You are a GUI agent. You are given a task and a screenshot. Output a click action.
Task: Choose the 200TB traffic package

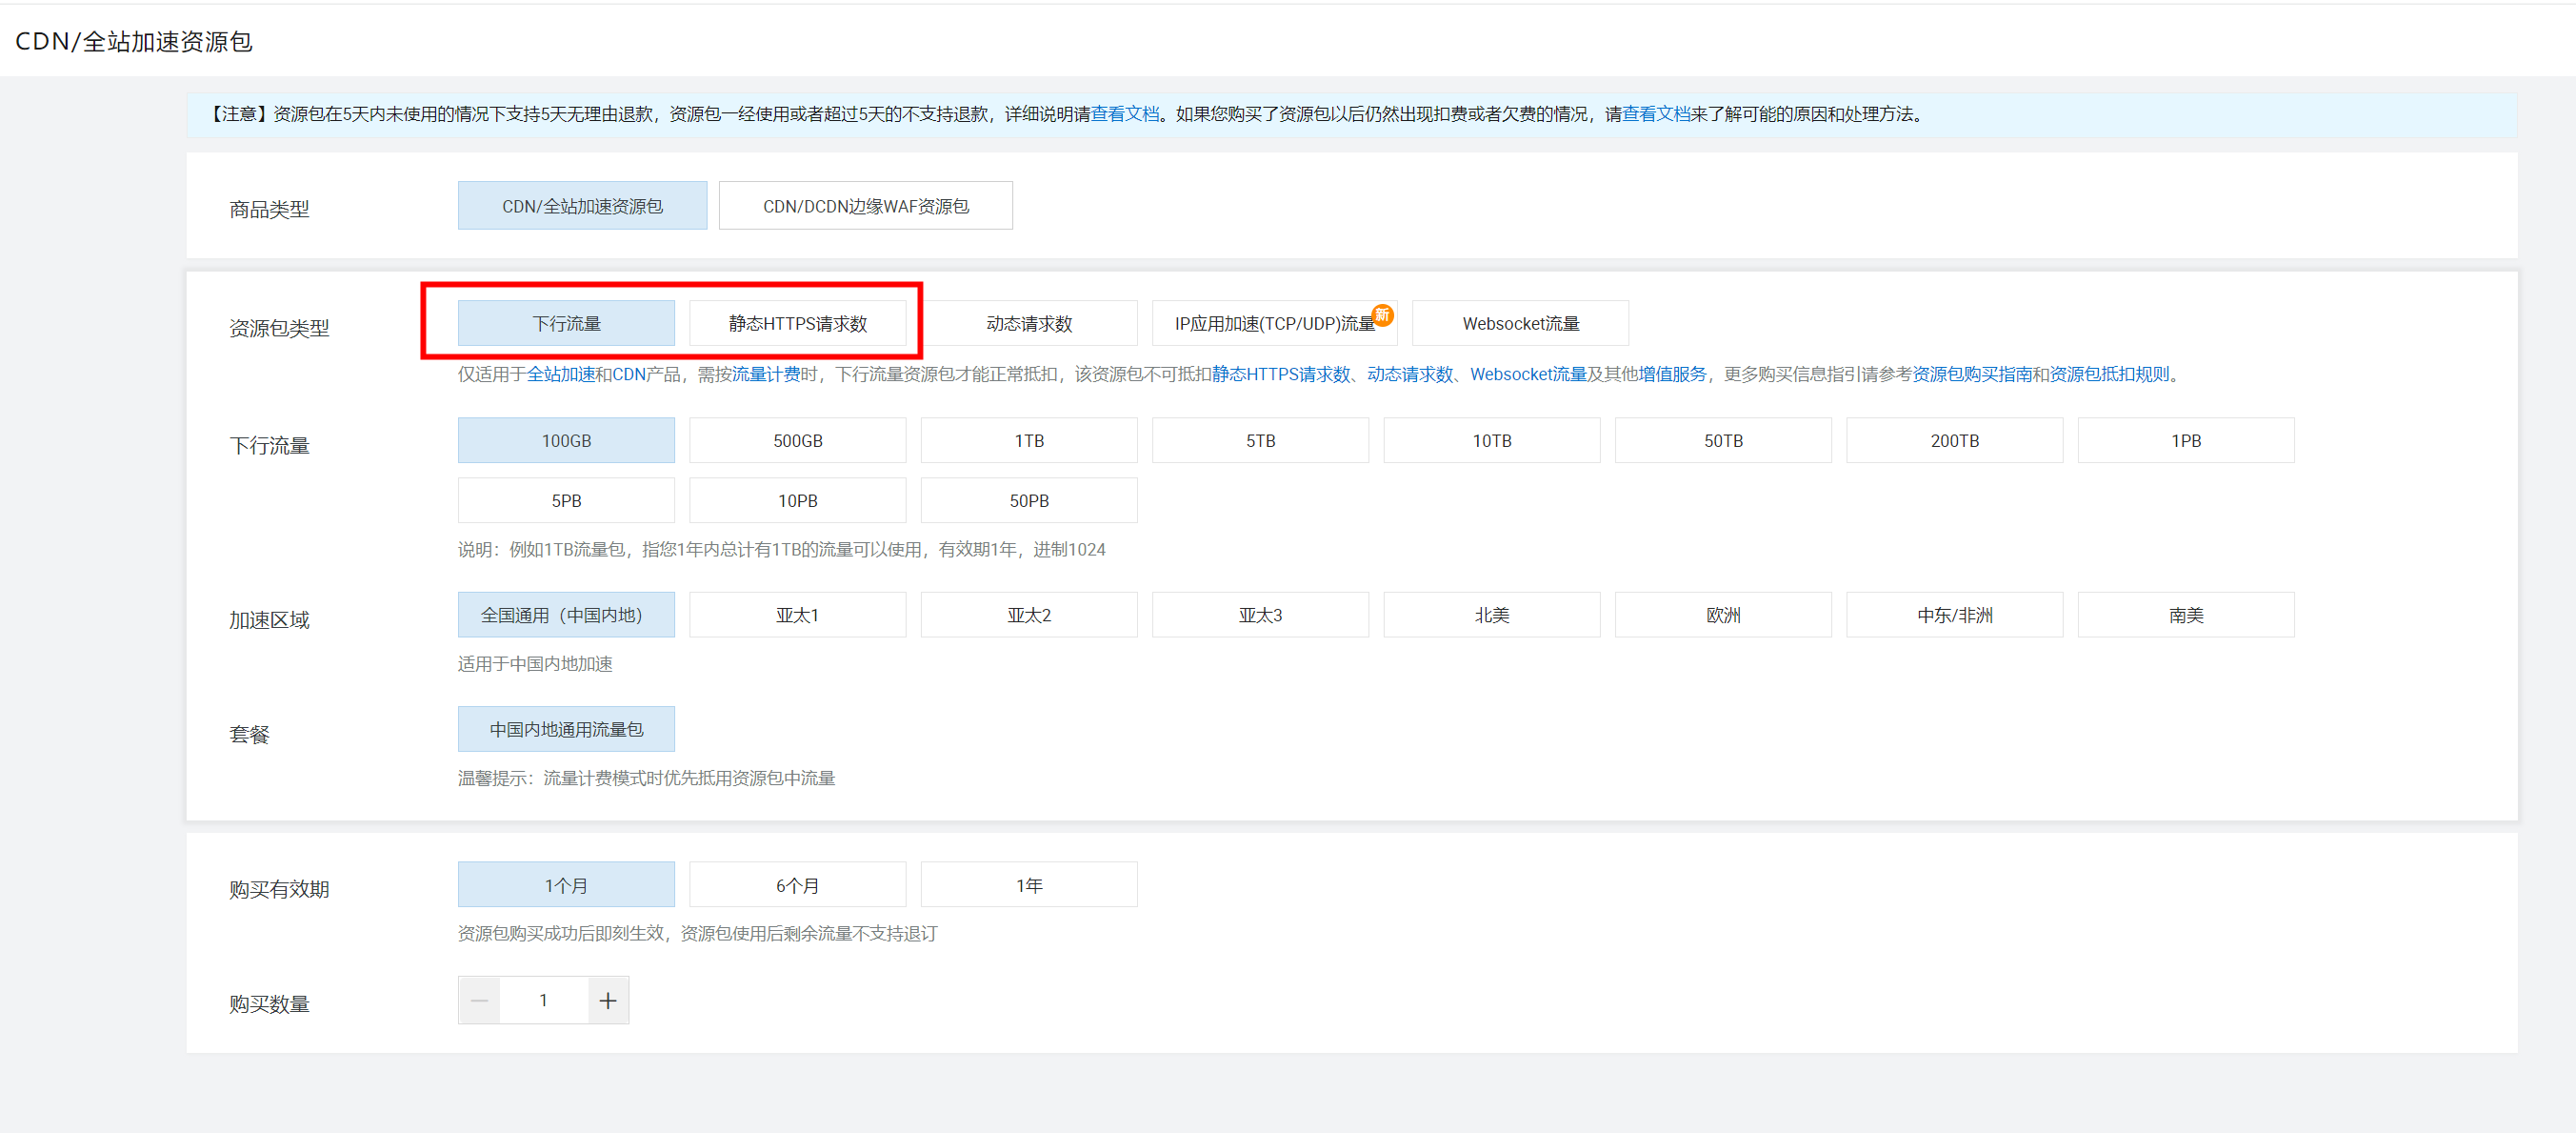click(x=1954, y=439)
